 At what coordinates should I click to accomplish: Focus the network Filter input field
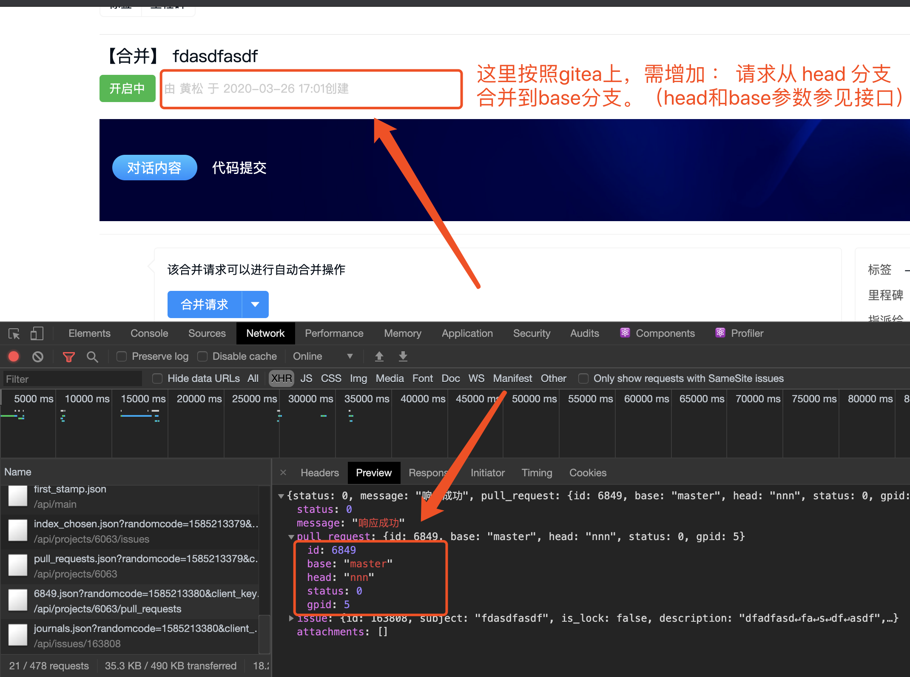72,379
